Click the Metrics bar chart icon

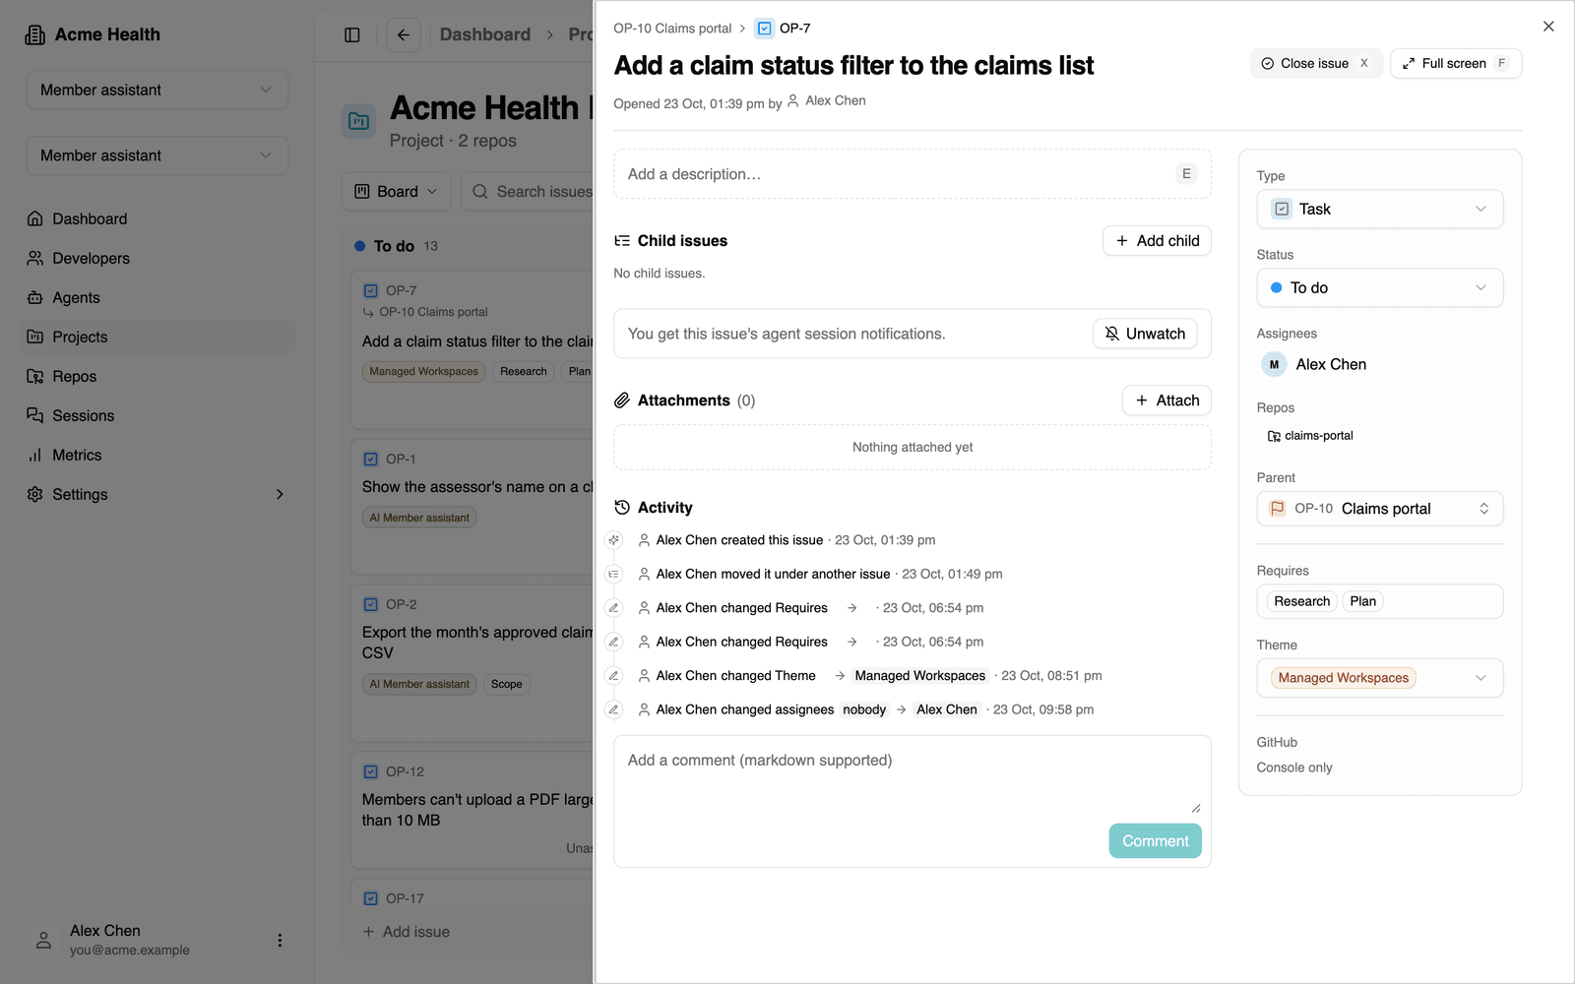pos(35,455)
